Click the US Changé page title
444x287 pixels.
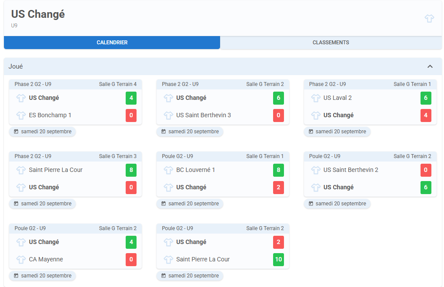[38, 14]
